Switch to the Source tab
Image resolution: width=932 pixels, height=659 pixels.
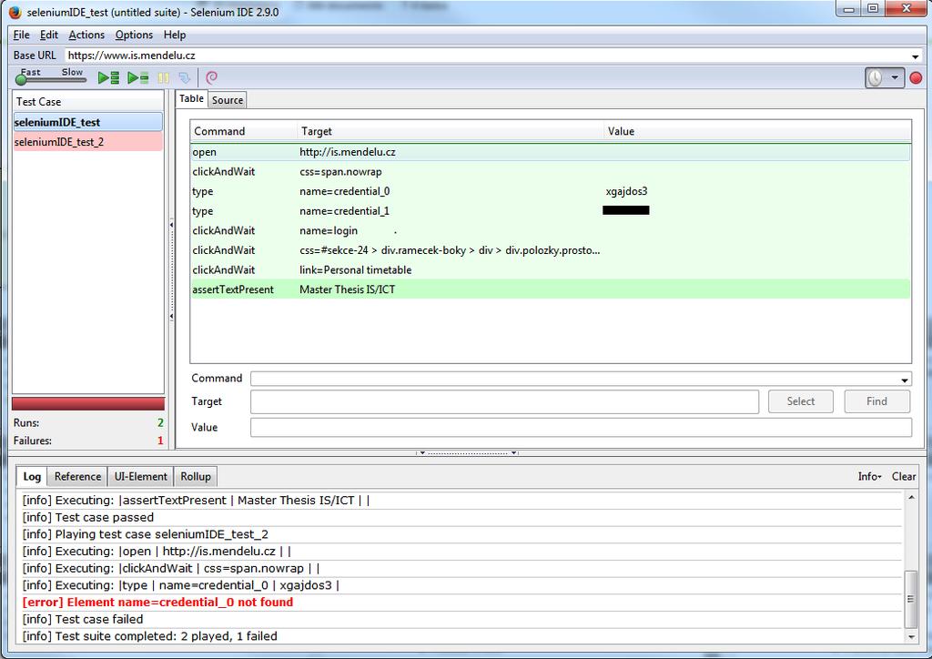point(228,100)
